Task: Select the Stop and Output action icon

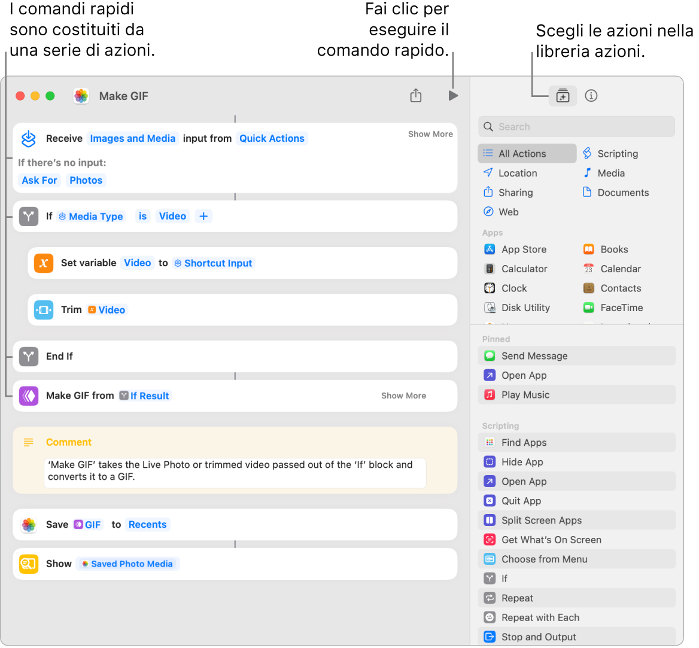Action: [x=490, y=637]
